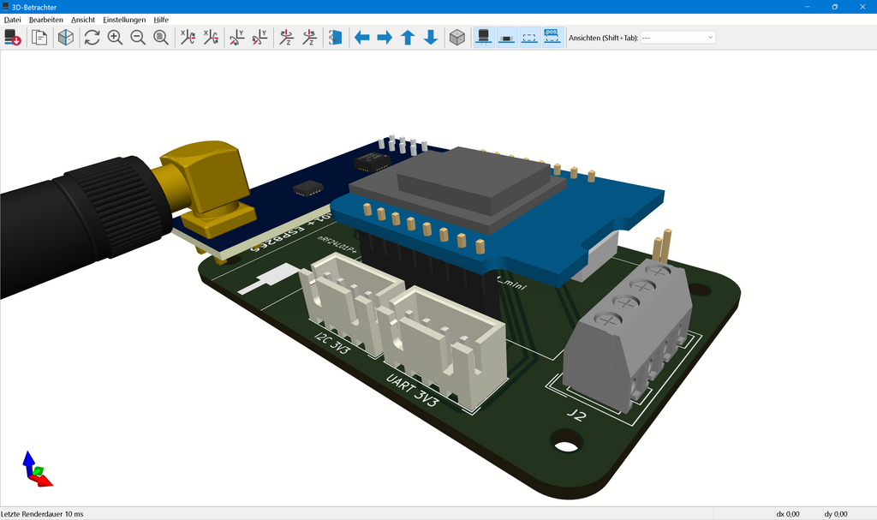The image size is (877, 520).
Task: Open the Ansichten viewports dropdown
Action: [x=677, y=38]
